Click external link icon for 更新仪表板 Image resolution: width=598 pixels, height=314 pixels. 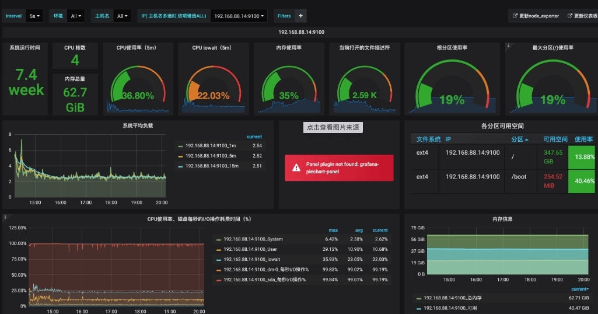coord(570,16)
